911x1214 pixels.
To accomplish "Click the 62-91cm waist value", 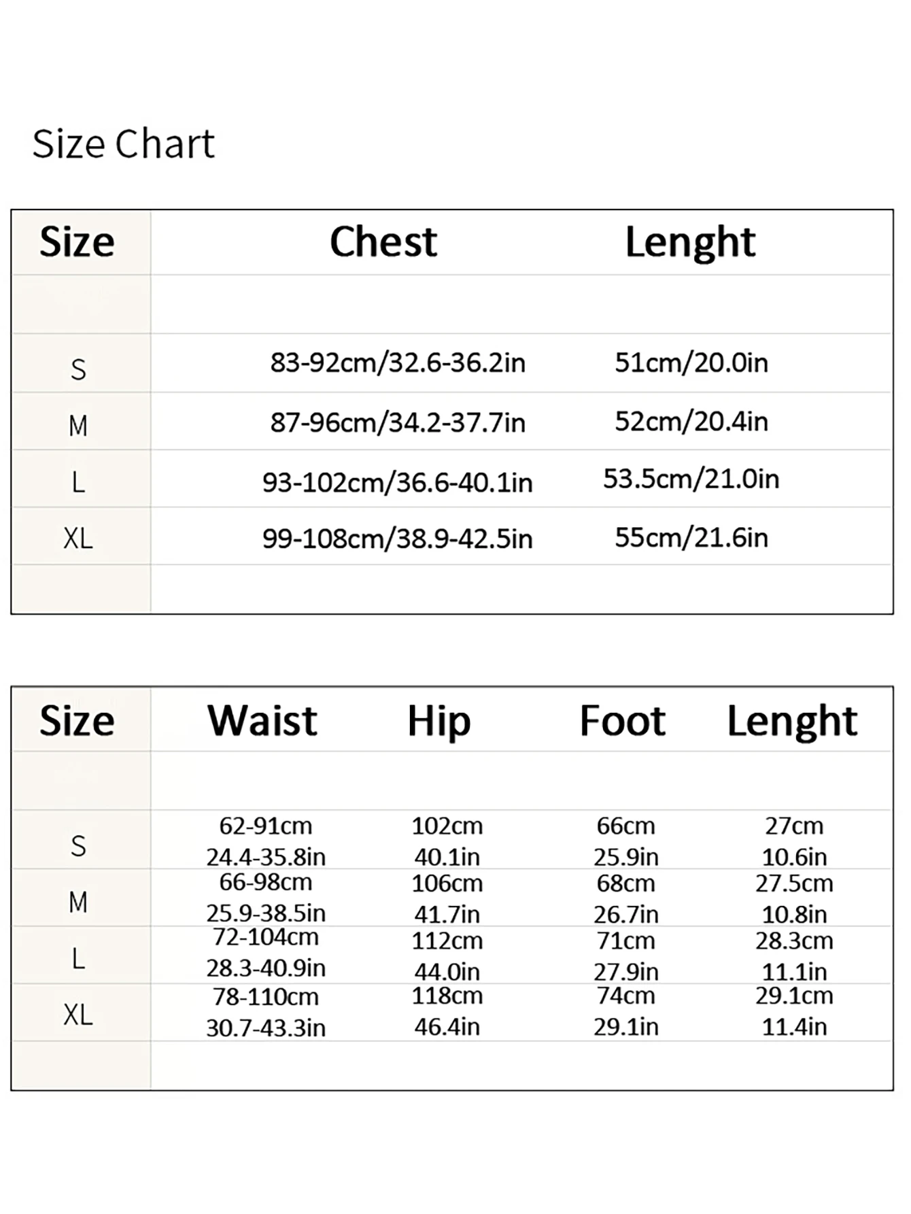I will pos(266,826).
